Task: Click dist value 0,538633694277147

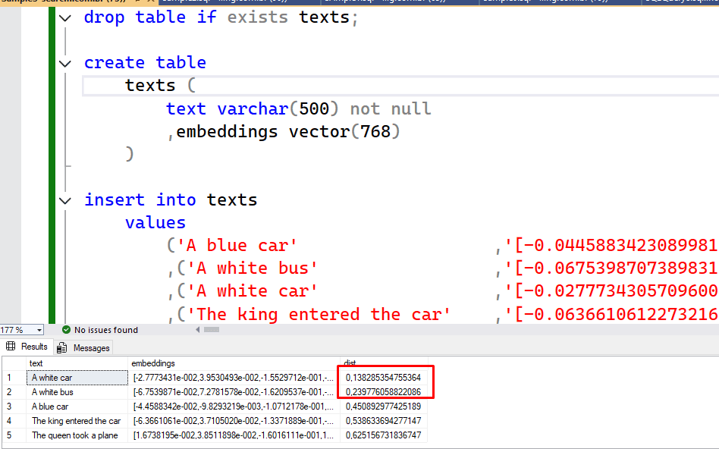Action: tap(383, 421)
